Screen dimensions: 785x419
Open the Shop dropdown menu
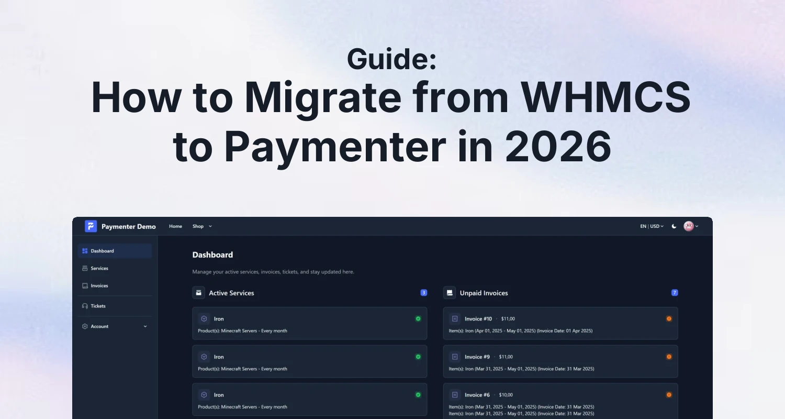point(202,226)
